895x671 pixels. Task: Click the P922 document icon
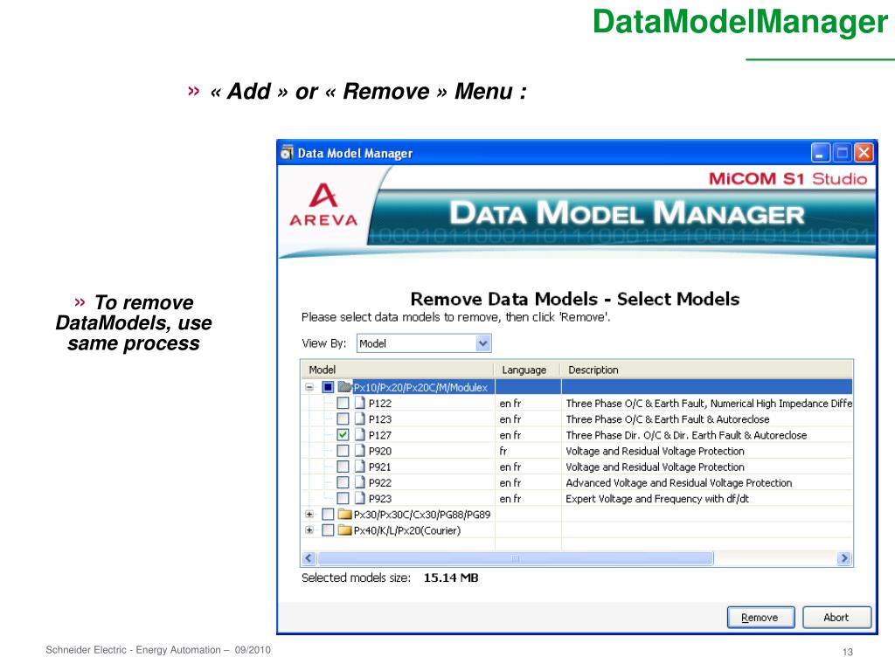(359, 482)
